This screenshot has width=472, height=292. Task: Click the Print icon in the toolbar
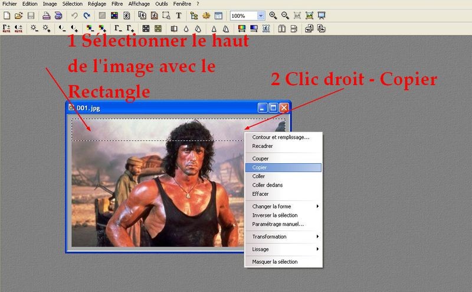tap(45, 15)
